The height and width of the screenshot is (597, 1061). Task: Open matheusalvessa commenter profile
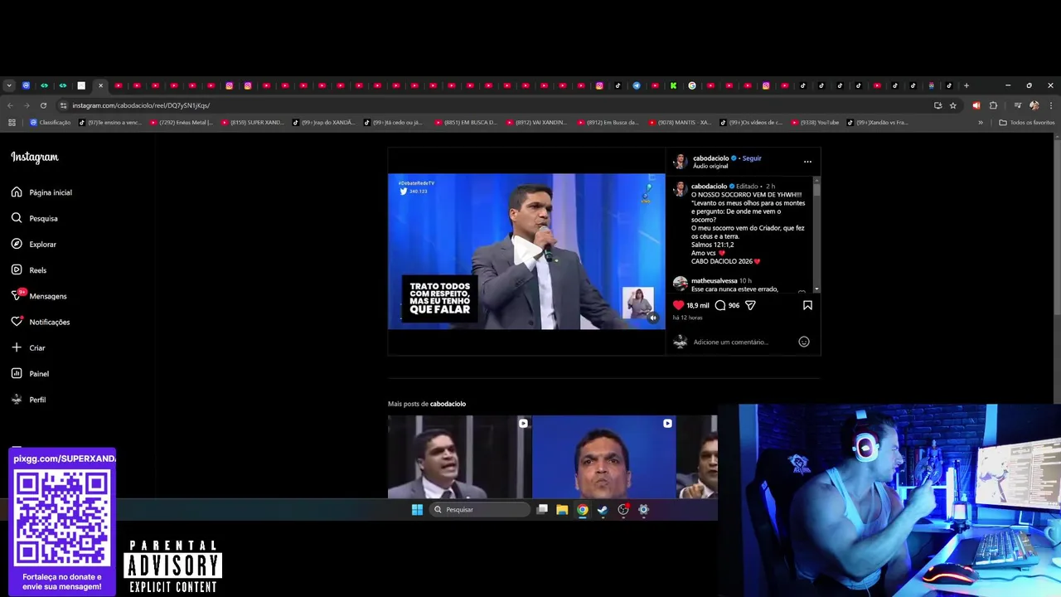[714, 281]
